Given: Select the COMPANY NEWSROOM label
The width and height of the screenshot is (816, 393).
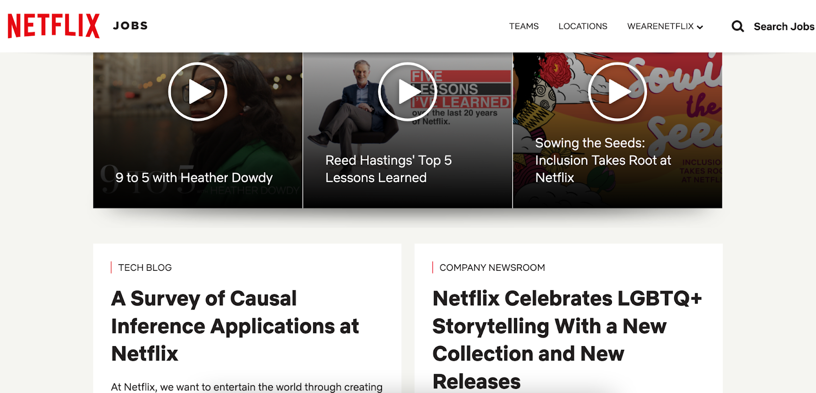Looking at the screenshot, I should point(492,267).
